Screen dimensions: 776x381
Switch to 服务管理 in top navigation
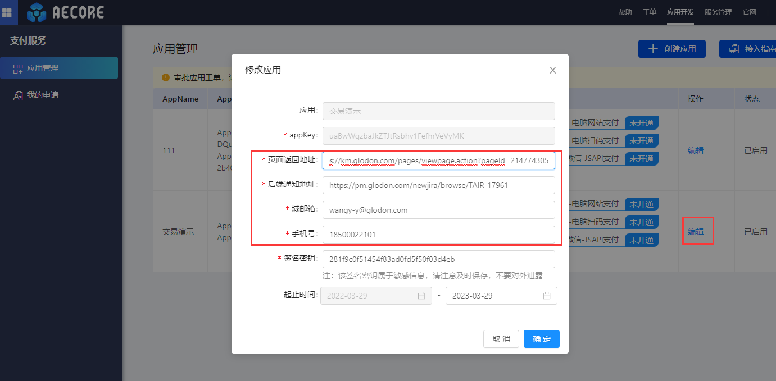718,12
